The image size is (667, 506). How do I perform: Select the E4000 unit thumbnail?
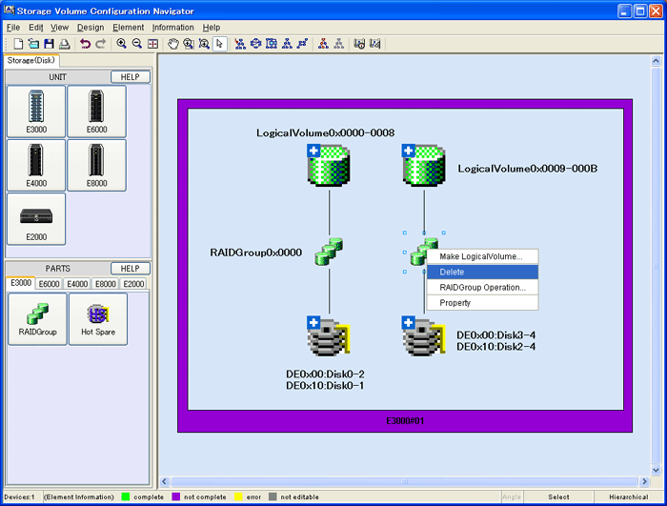pos(36,165)
